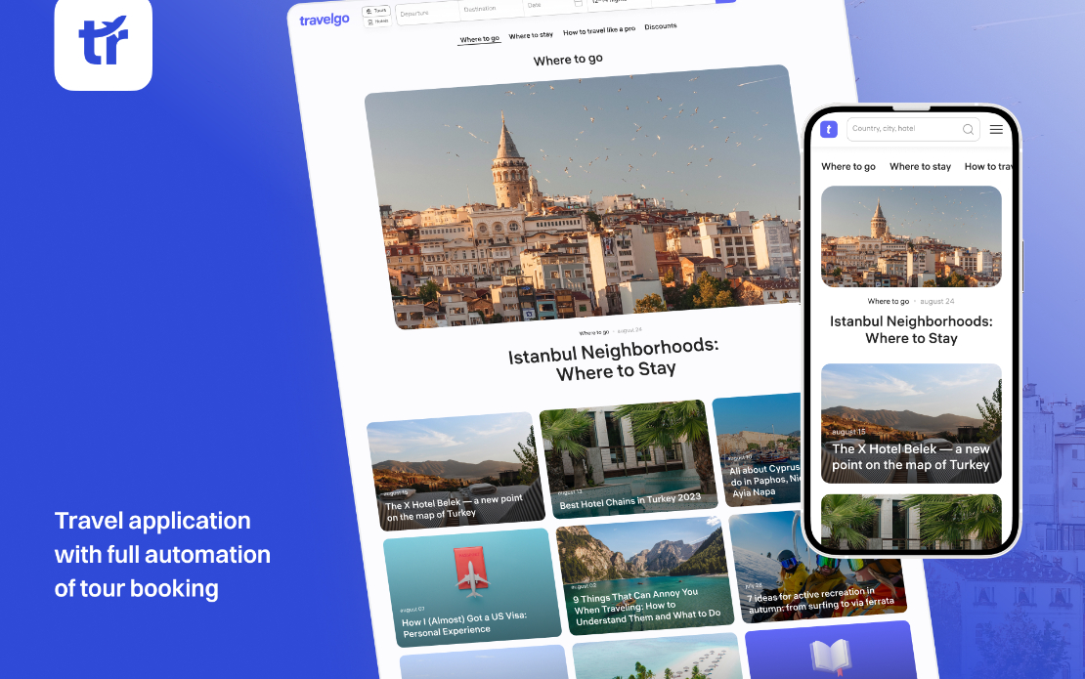The image size is (1085, 679).
Task: Select the Tours toggle on desktop search bar
Action: [x=376, y=11]
